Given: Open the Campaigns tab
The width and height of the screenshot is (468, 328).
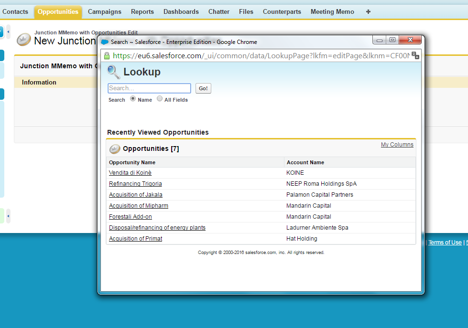Looking at the screenshot, I should [x=105, y=11].
